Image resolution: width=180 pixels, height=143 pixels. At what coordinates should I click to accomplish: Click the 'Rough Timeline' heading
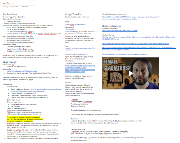coord(73,14)
